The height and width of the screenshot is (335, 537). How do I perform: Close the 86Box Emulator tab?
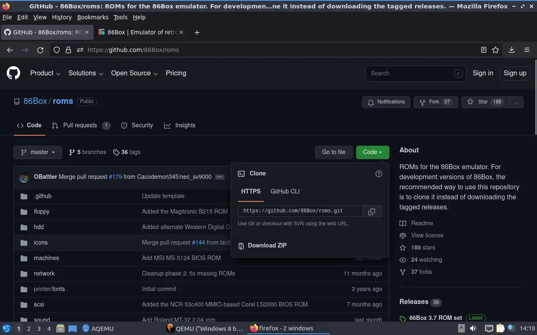pyautogui.click(x=182, y=32)
